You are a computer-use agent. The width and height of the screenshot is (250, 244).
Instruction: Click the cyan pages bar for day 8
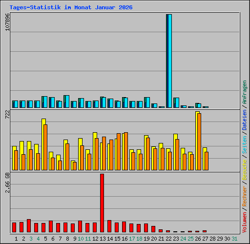[67, 102]
